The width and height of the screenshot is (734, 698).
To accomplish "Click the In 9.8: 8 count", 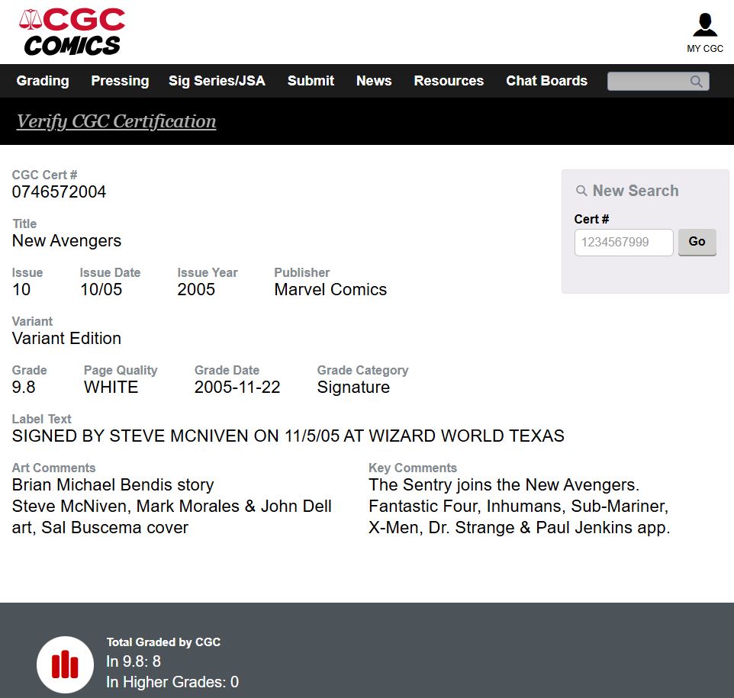I will pos(134,661).
